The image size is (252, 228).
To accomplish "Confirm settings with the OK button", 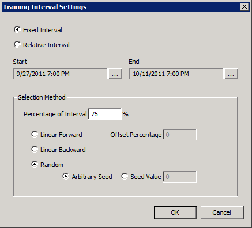I will point(175,212).
